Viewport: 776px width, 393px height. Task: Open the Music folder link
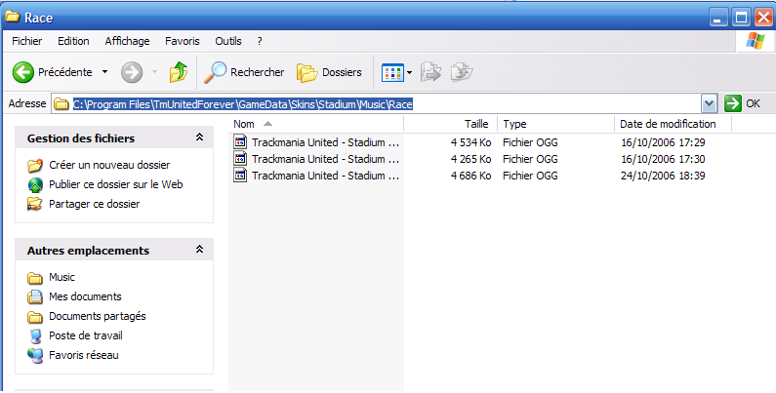pyautogui.click(x=61, y=277)
